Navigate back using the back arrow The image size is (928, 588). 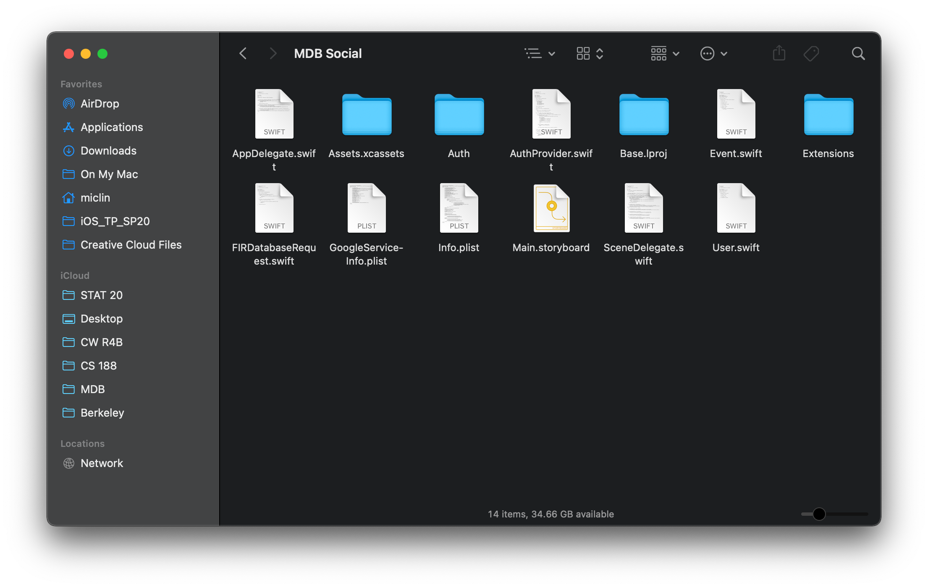pos(243,53)
